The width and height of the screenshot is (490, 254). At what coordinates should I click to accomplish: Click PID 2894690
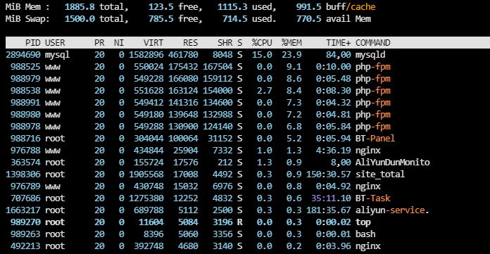tap(23, 55)
